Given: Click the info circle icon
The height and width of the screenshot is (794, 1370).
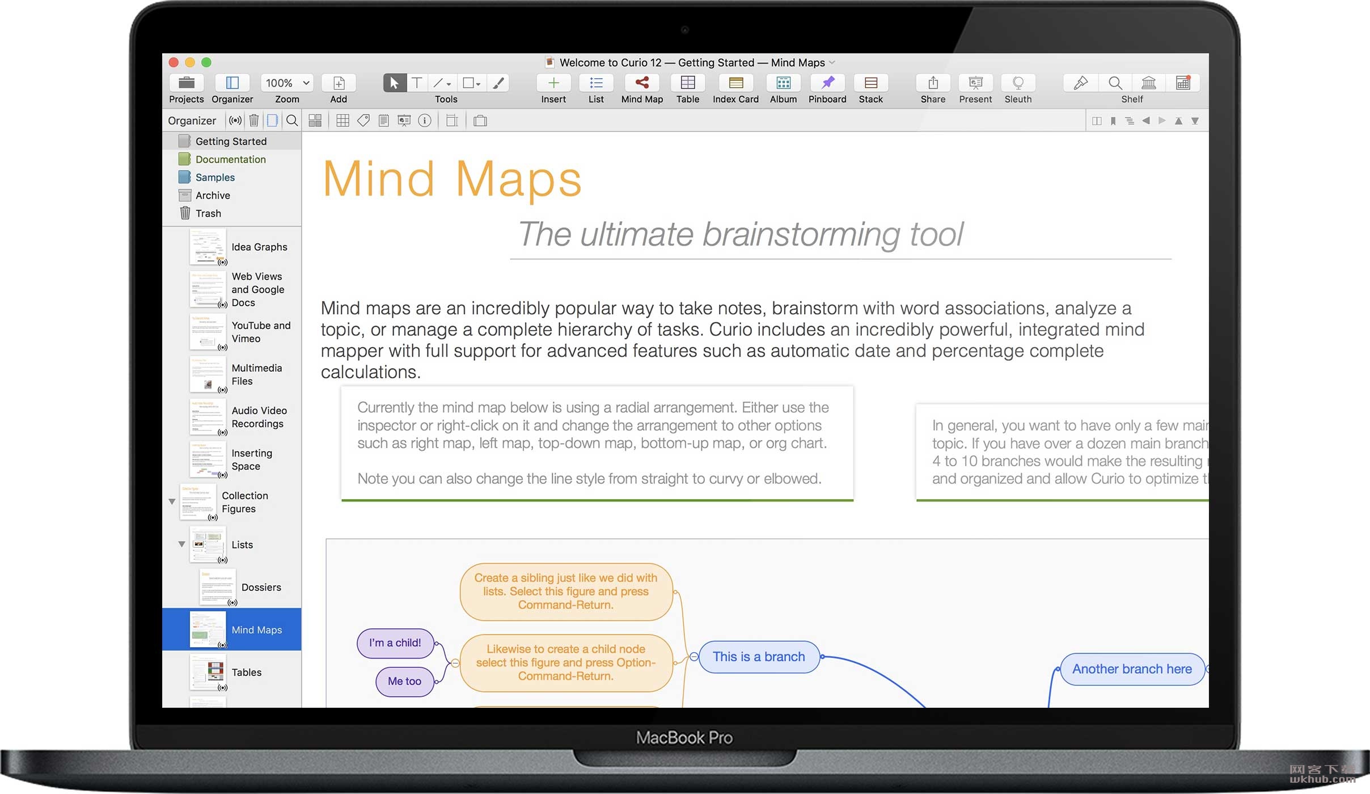Looking at the screenshot, I should pyautogui.click(x=425, y=120).
